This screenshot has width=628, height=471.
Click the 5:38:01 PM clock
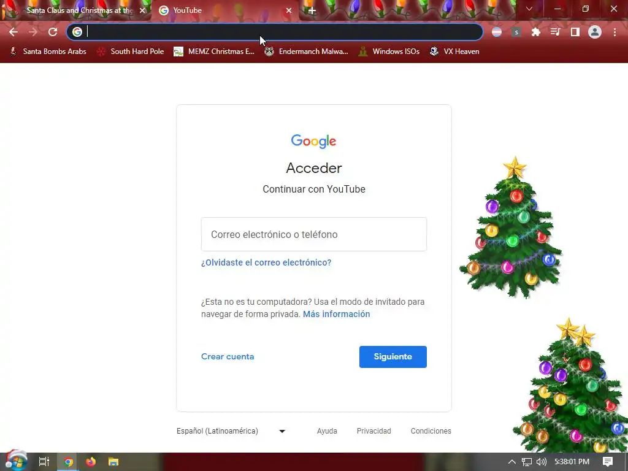[x=572, y=462]
